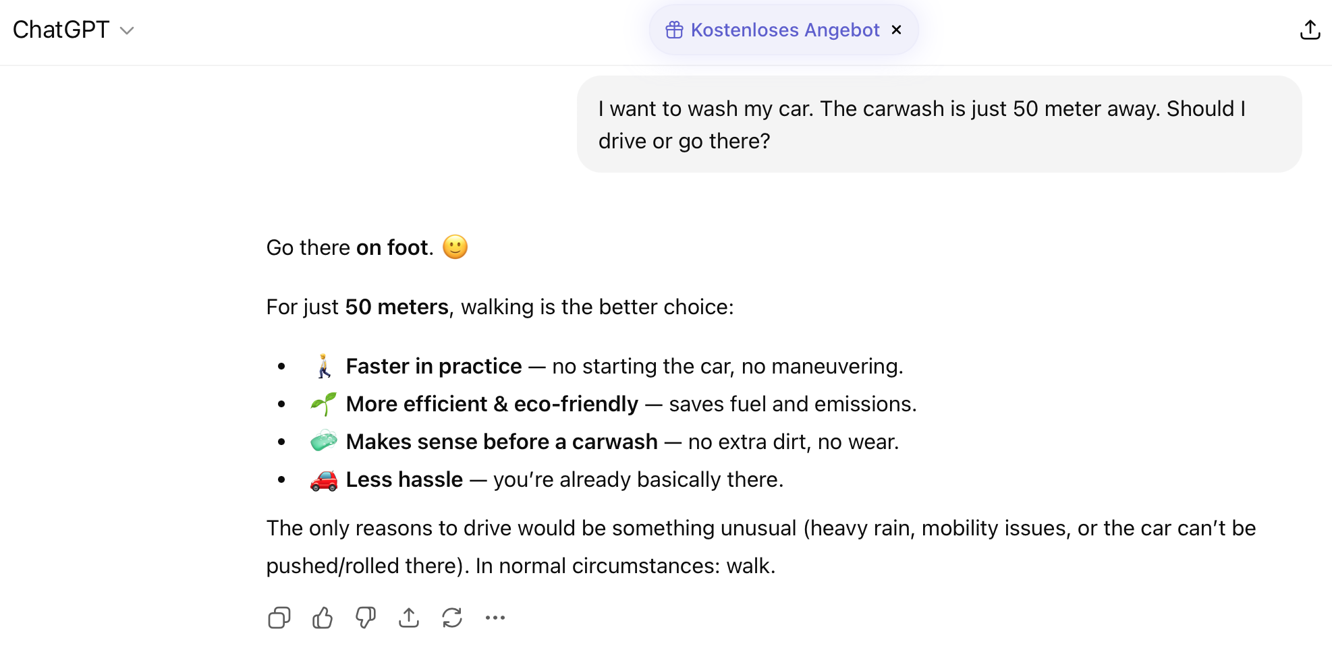Click the gift icon in the offer banner
The width and height of the screenshot is (1332, 650).
(x=674, y=30)
